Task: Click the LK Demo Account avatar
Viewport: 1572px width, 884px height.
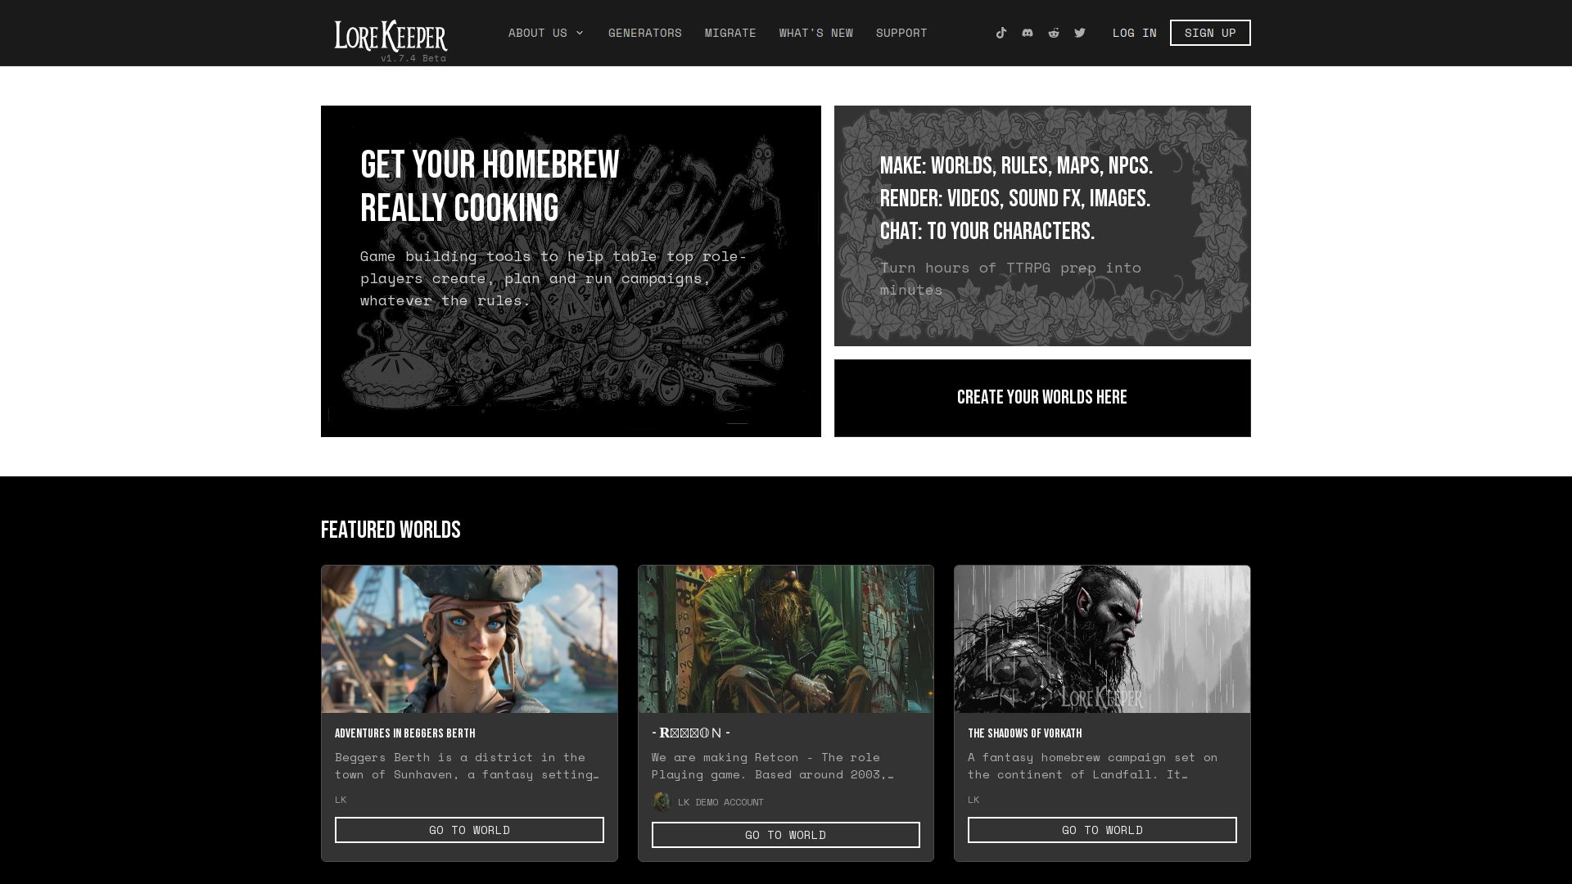Action: point(661,802)
